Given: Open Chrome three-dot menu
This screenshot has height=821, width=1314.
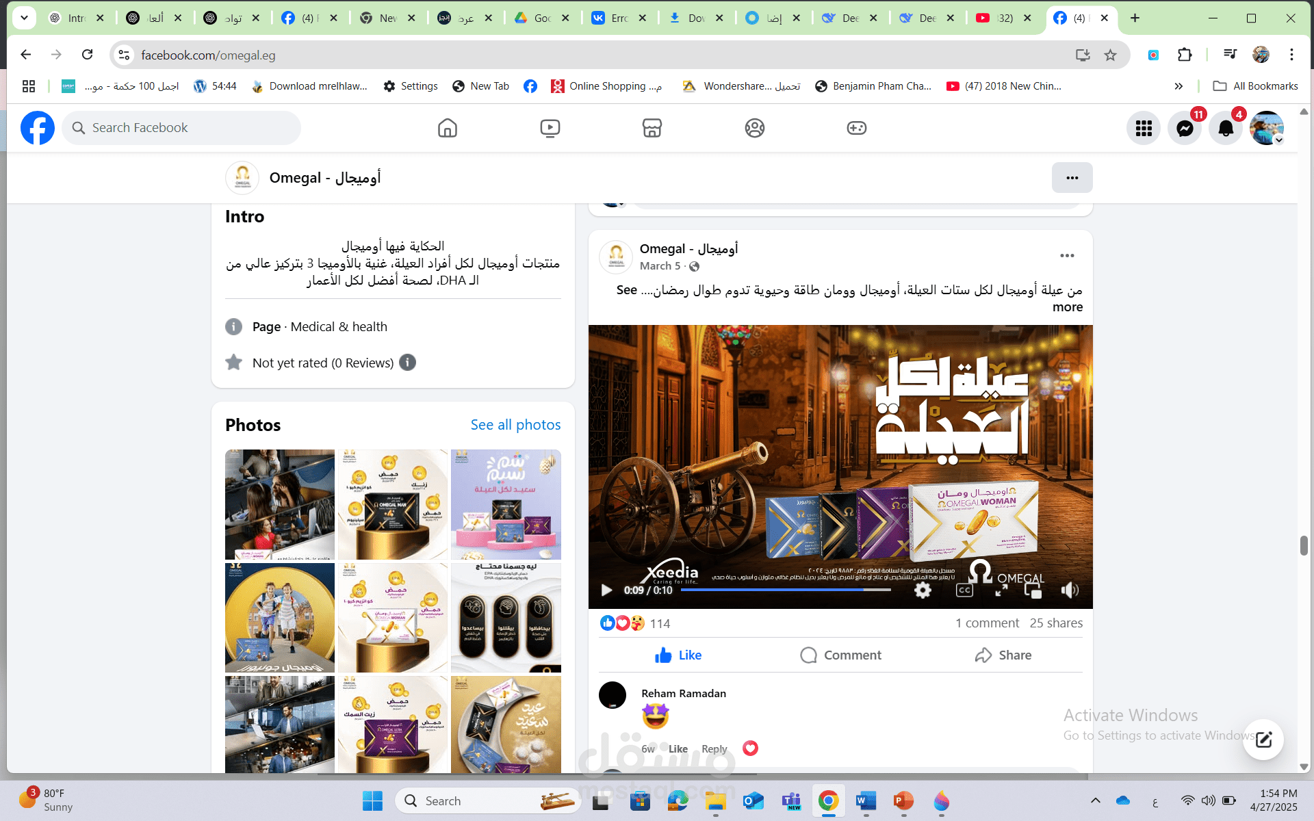Looking at the screenshot, I should [1291, 55].
